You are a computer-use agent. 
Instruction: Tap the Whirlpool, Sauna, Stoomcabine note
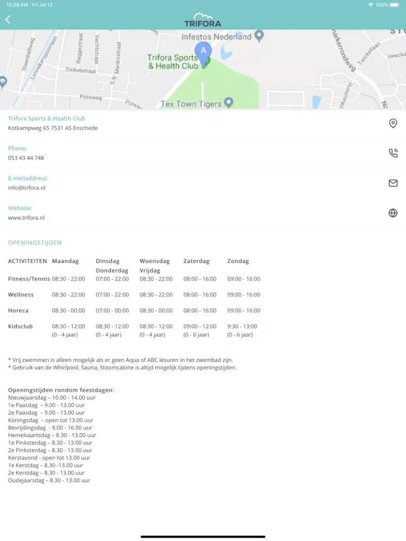point(122,367)
